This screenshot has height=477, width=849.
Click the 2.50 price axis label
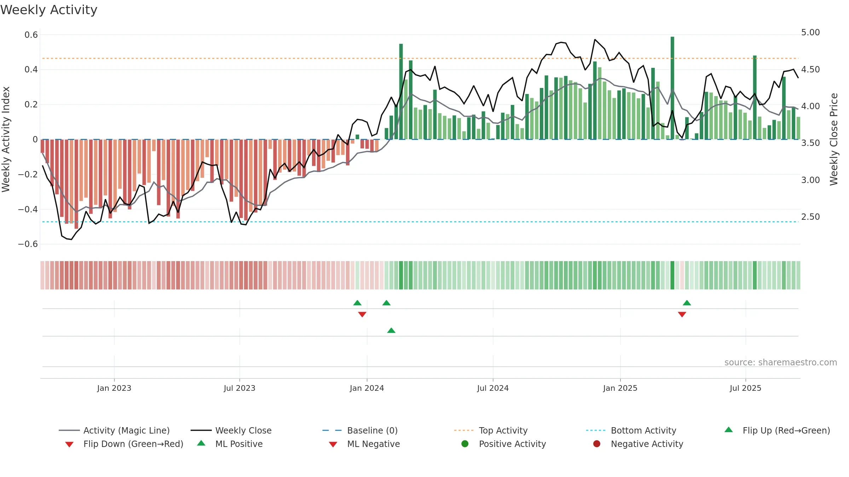[x=810, y=217]
